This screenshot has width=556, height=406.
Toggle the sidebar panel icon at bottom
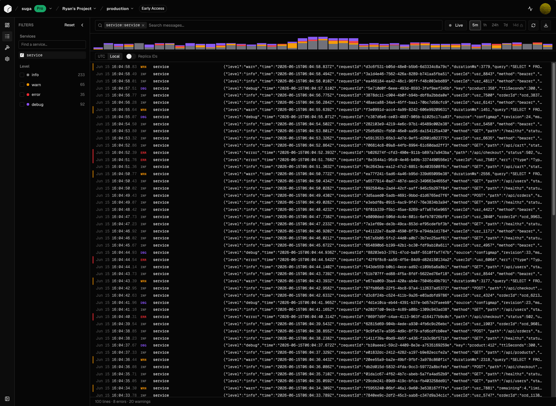(7, 399)
